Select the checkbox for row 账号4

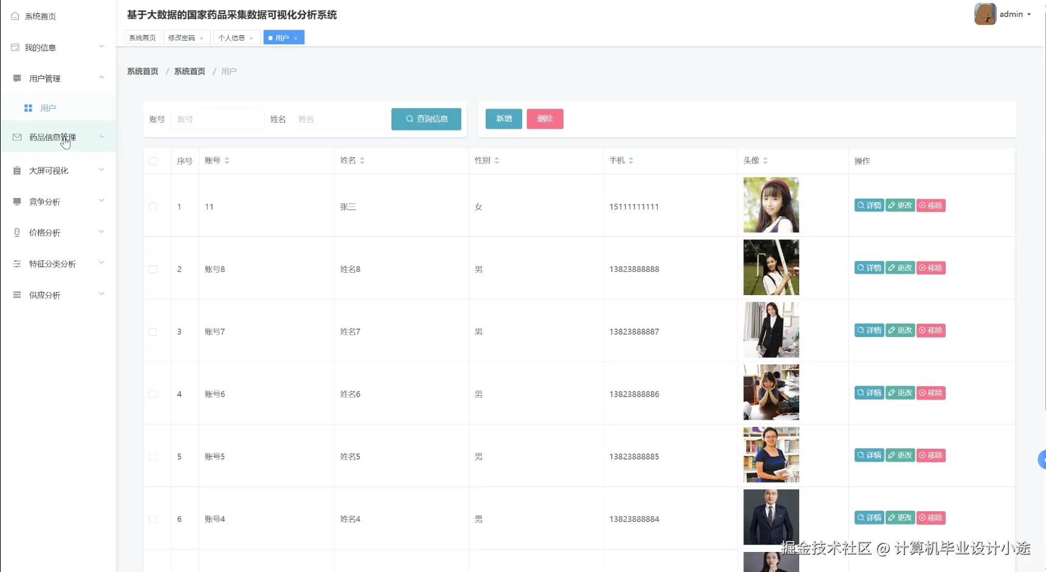(153, 520)
